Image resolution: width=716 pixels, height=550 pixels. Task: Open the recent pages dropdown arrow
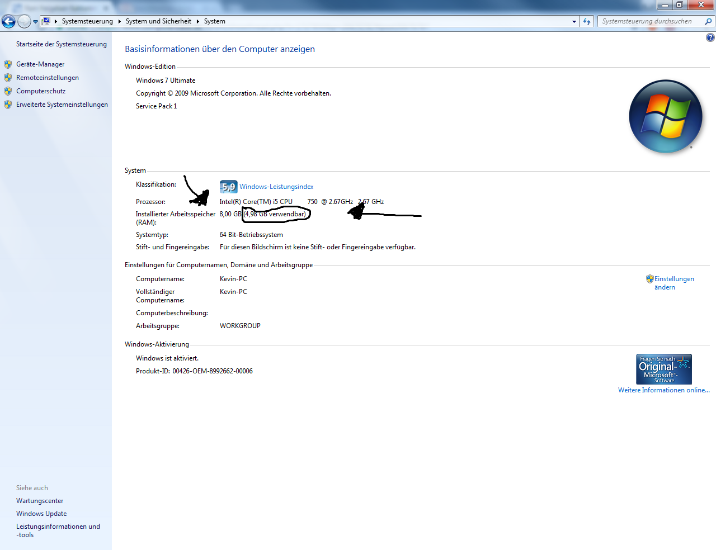point(35,22)
